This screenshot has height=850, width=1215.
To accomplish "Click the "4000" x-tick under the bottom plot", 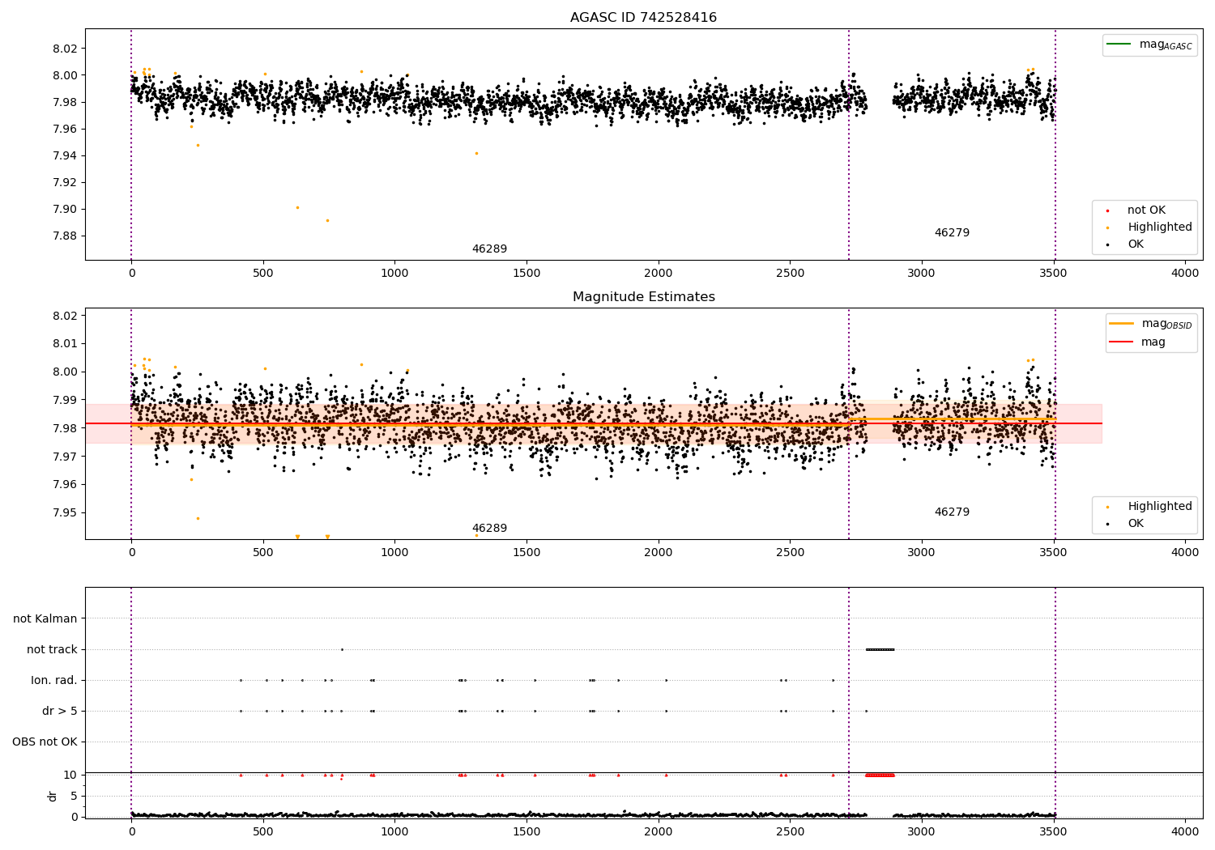I will coord(1185,832).
